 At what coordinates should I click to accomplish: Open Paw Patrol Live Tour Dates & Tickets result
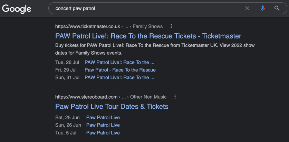[x=112, y=106]
